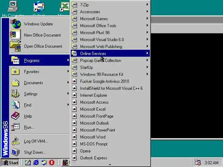Click the New Office Document icon
223x167 pixels.
pyautogui.click(x=15, y=35)
